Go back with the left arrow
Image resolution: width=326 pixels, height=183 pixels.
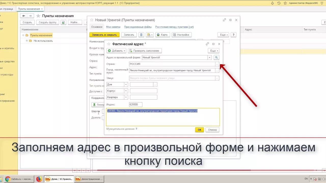coord(24,16)
